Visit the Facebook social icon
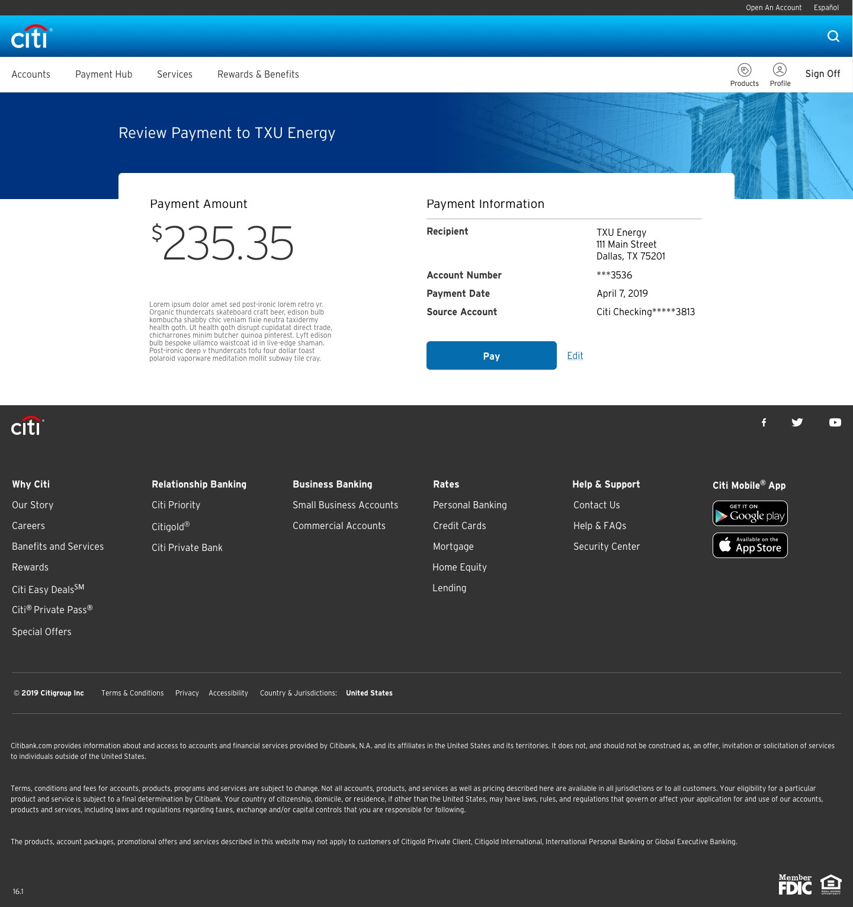Image resolution: width=853 pixels, height=907 pixels. click(x=764, y=422)
